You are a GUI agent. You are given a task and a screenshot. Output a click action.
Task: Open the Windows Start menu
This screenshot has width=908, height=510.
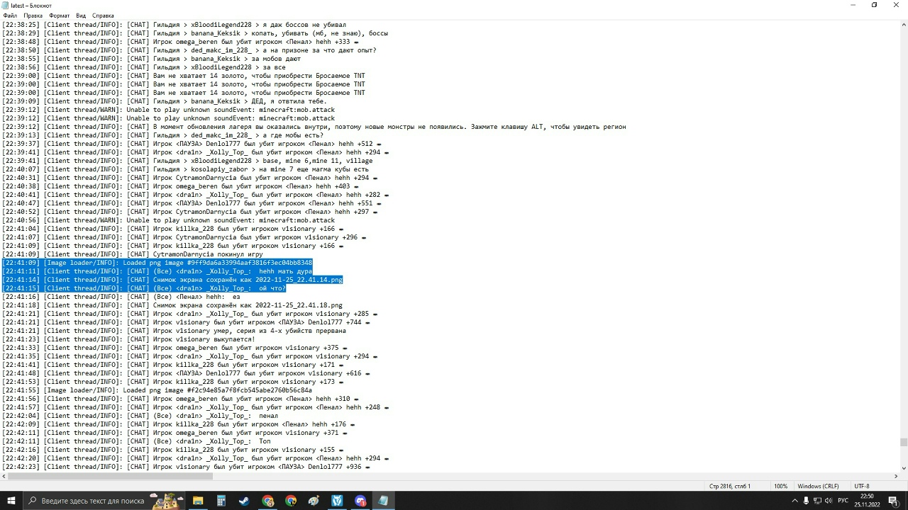(13, 499)
